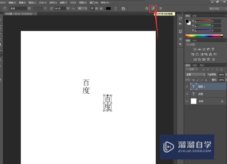The height and width of the screenshot is (164, 227).
Task: Toggle lock transparent pixels
Action: pos(193,80)
